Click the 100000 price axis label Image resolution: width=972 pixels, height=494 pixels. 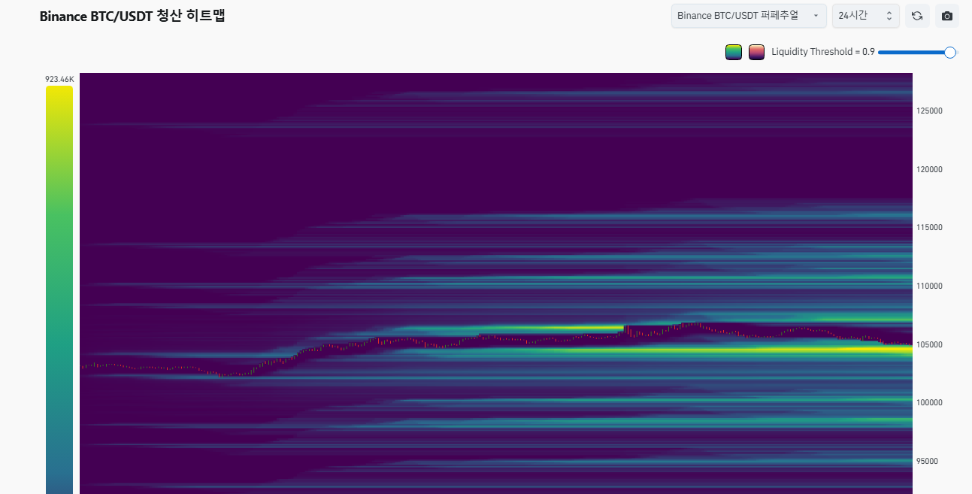coord(929,402)
